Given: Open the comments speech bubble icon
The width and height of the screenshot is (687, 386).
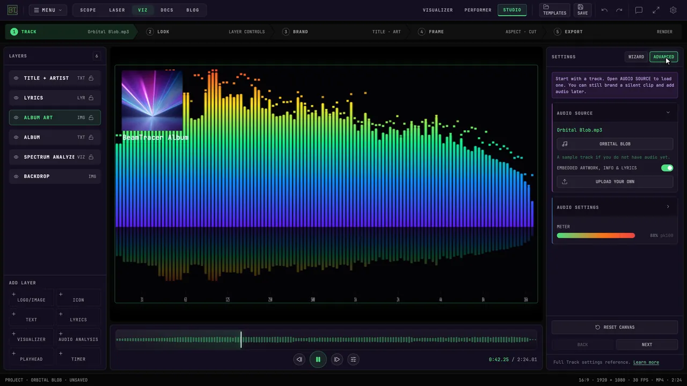Looking at the screenshot, I should pyautogui.click(x=639, y=10).
